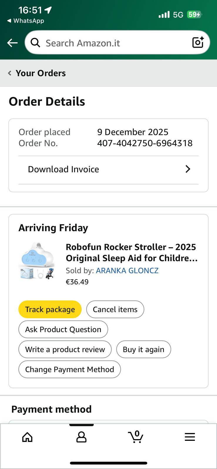Tap Cancel items button

coord(115,309)
